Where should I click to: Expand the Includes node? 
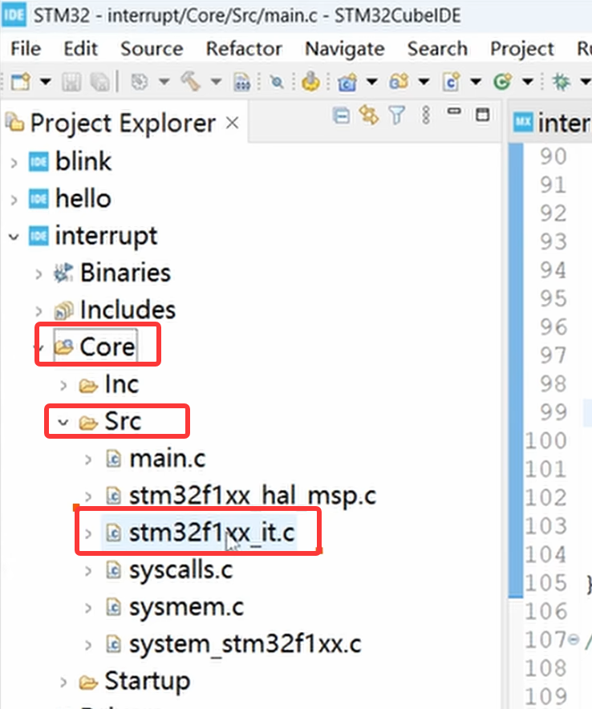39,310
